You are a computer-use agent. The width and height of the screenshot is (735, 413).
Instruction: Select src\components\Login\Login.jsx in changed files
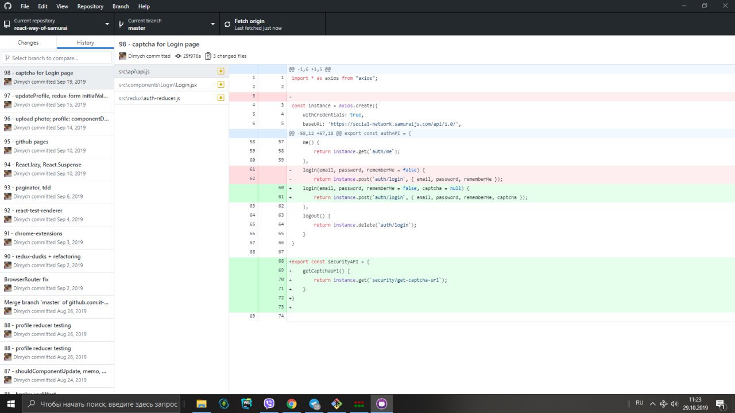158,85
